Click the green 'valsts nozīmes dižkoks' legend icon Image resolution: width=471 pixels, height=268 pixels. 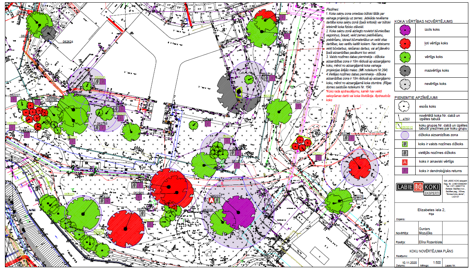(x=405, y=144)
